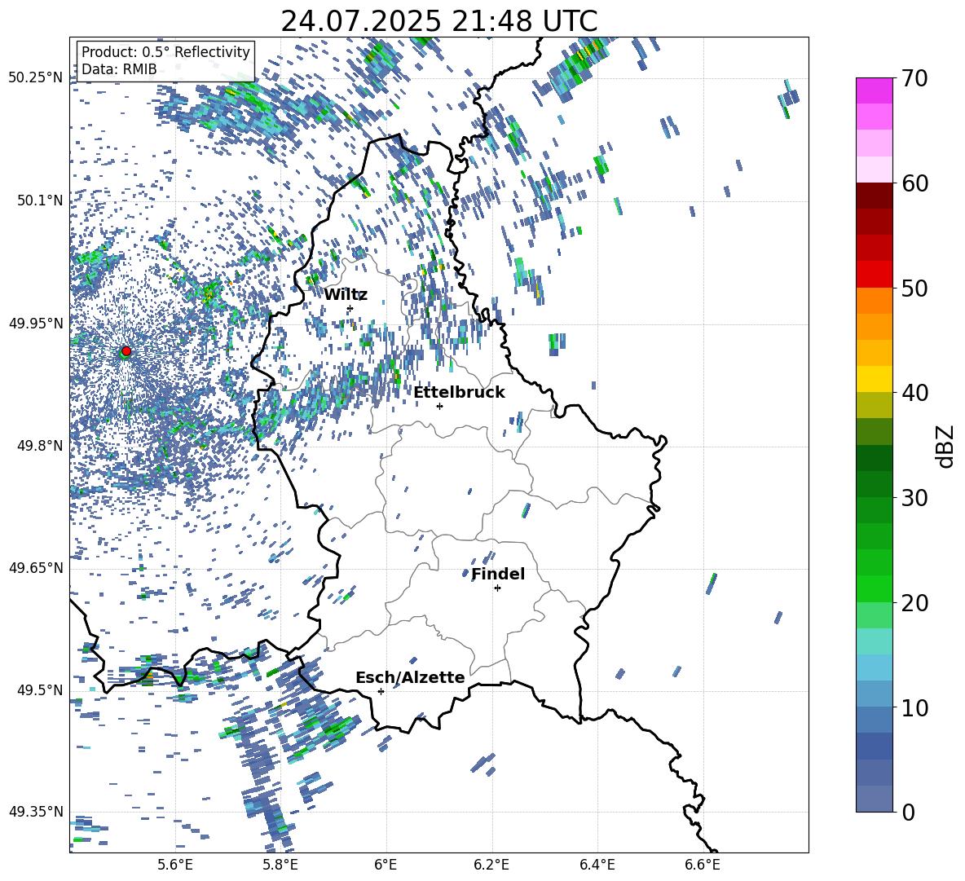Click the 60 tick on colorbar
The height and width of the screenshot is (881, 965).
pyautogui.click(x=914, y=183)
